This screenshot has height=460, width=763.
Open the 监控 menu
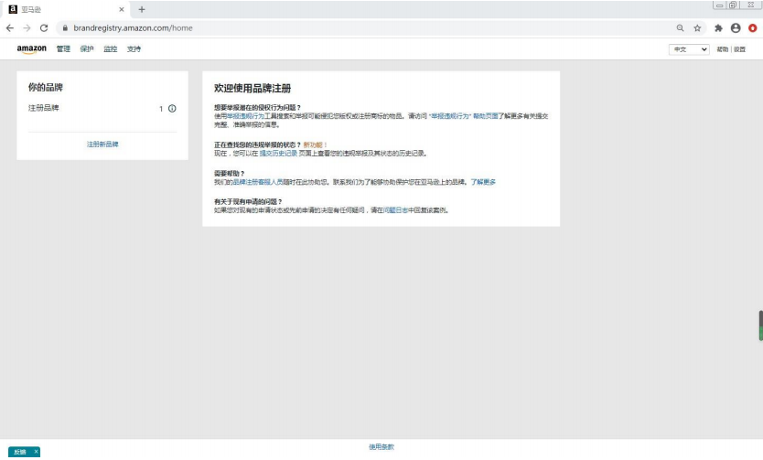click(111, 49)
